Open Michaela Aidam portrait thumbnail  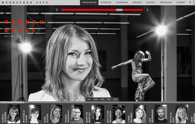(35, 114)
